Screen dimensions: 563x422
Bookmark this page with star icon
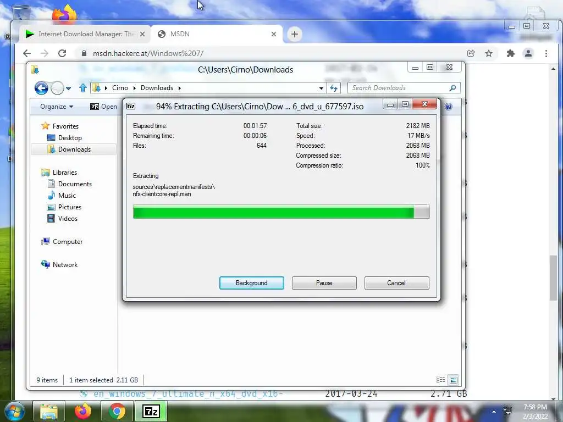pos(489,53)
